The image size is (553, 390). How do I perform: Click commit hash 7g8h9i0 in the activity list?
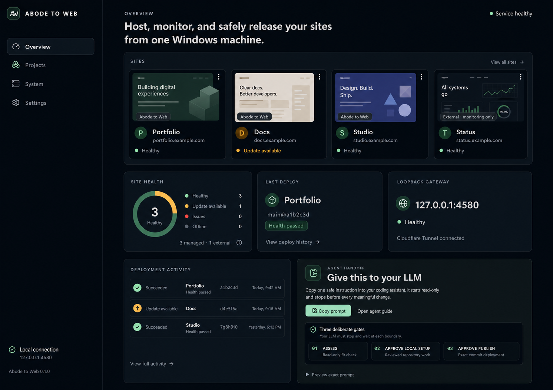(229, 327)
